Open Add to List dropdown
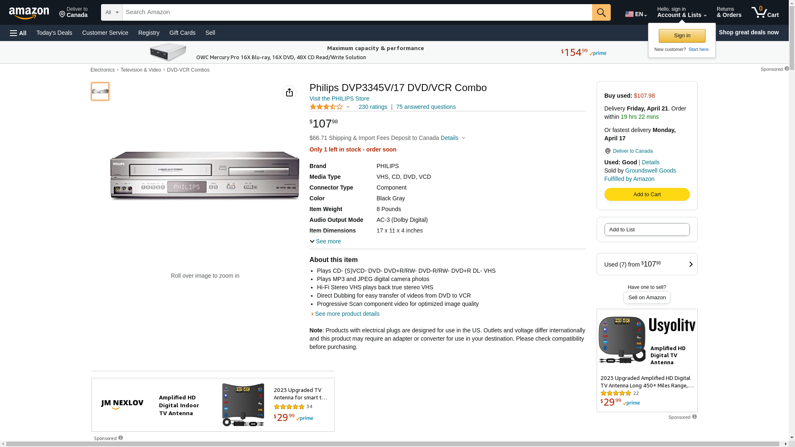This screenshot has height=447, width=795. 647,230
